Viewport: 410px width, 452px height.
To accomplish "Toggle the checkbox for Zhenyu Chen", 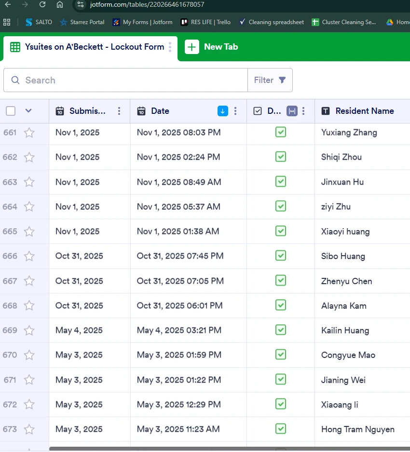I will 281,280.
